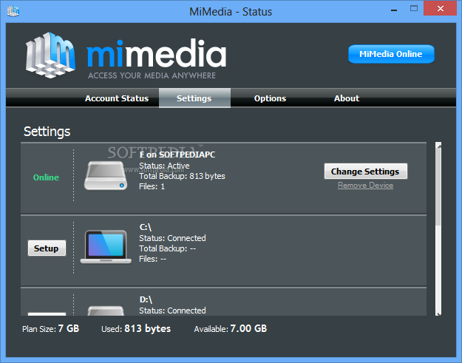Minimize the MiMedia window
Screen dimensions: 462x363
point(394,10)
